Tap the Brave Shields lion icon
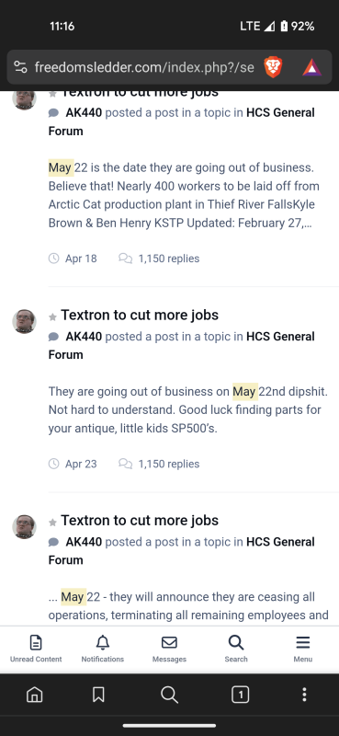The height and width of the screenshot is (736, 339). coord(273,66)
